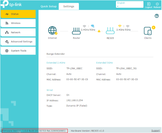
Task: Open the Wireless sidebar menu
Action: point(18,23)
